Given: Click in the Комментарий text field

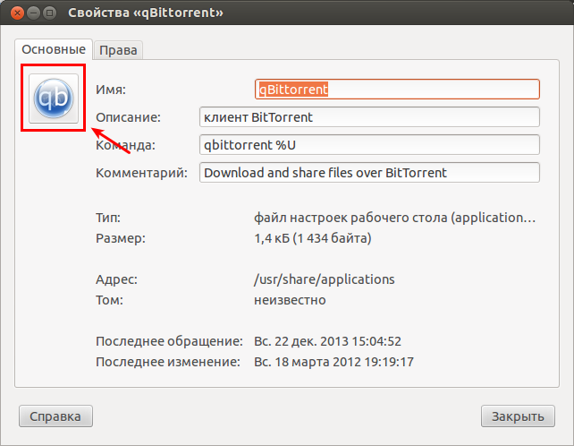Looking at the screenshot, I should [369, 173].
